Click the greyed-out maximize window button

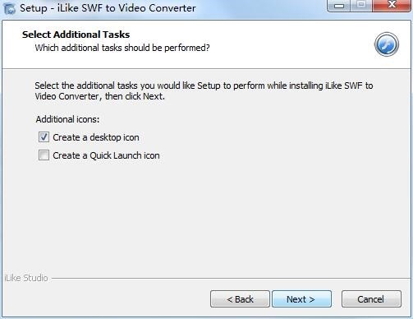(x=361, y=5)
